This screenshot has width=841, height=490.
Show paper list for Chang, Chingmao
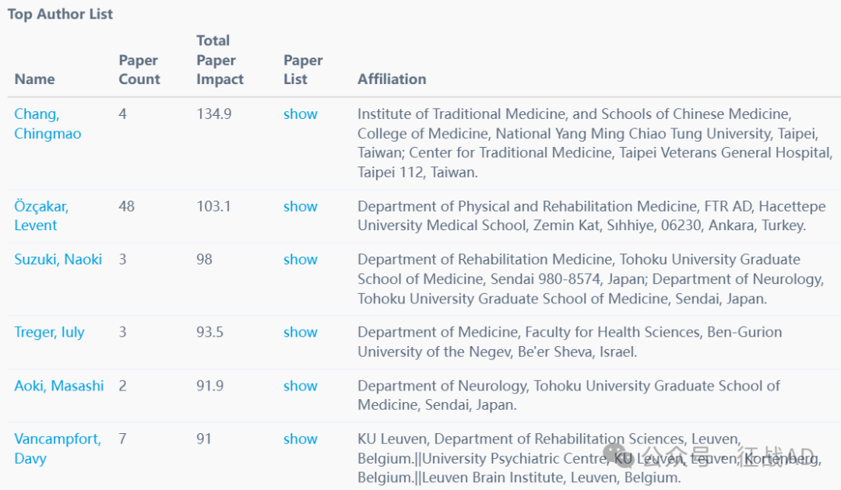301,114
